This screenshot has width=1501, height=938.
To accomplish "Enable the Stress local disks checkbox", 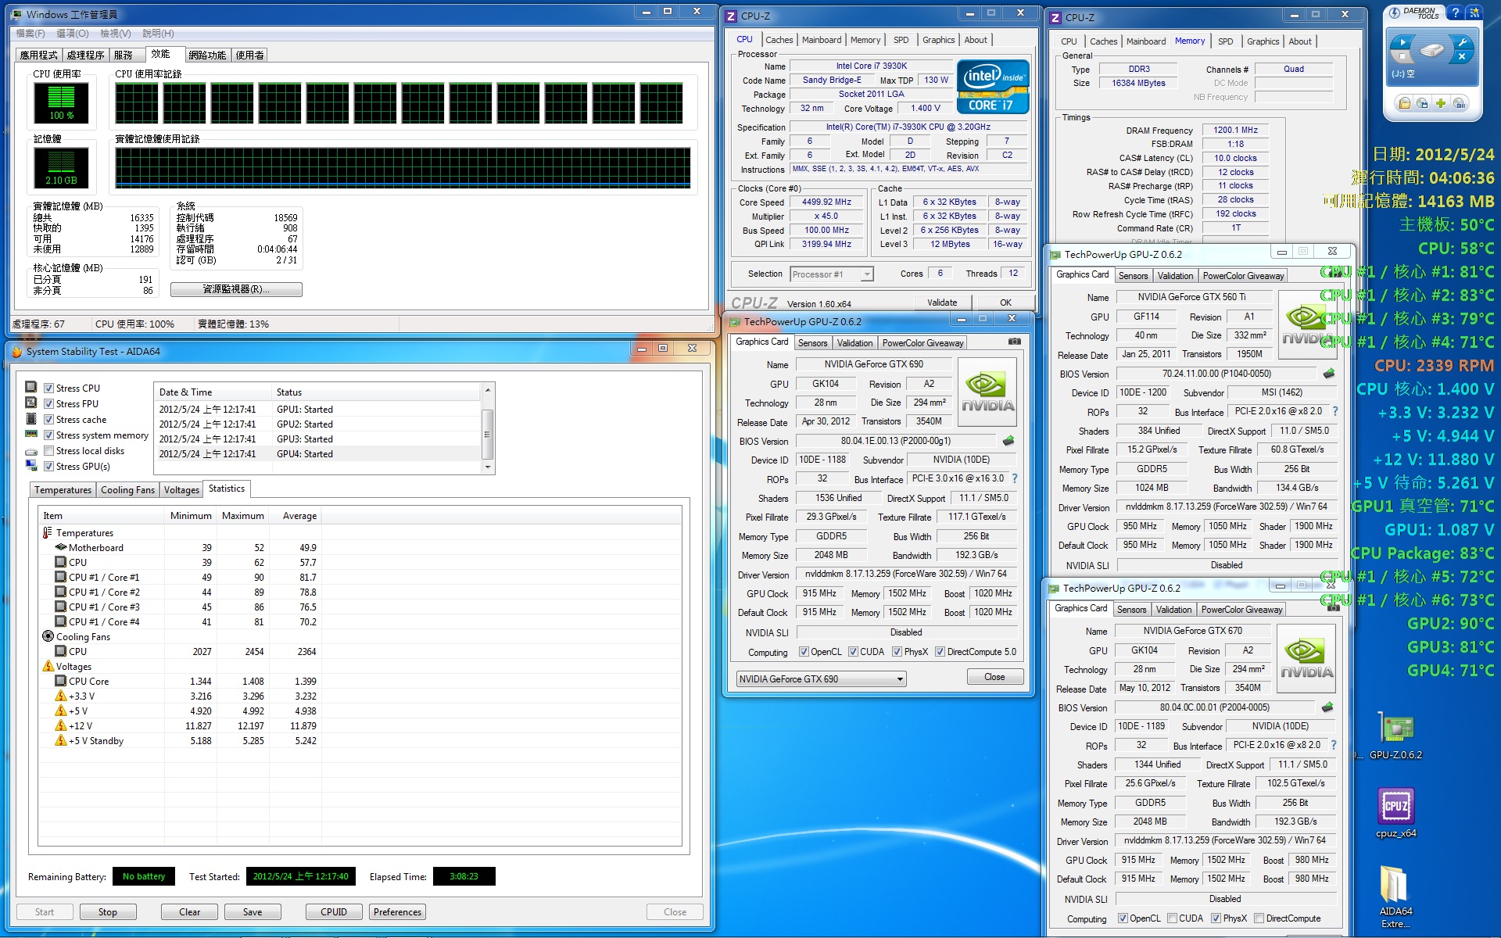I will click(48, 451).
